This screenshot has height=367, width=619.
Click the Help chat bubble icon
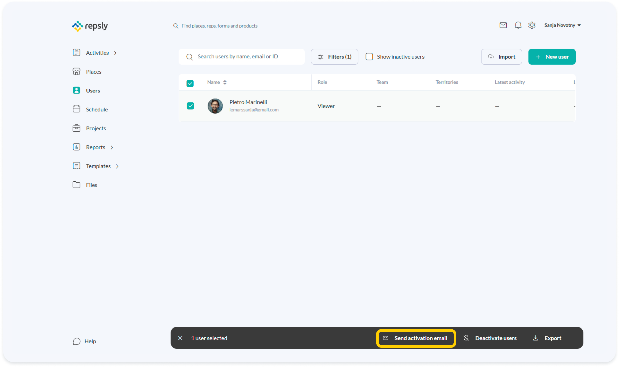point(77,341)
